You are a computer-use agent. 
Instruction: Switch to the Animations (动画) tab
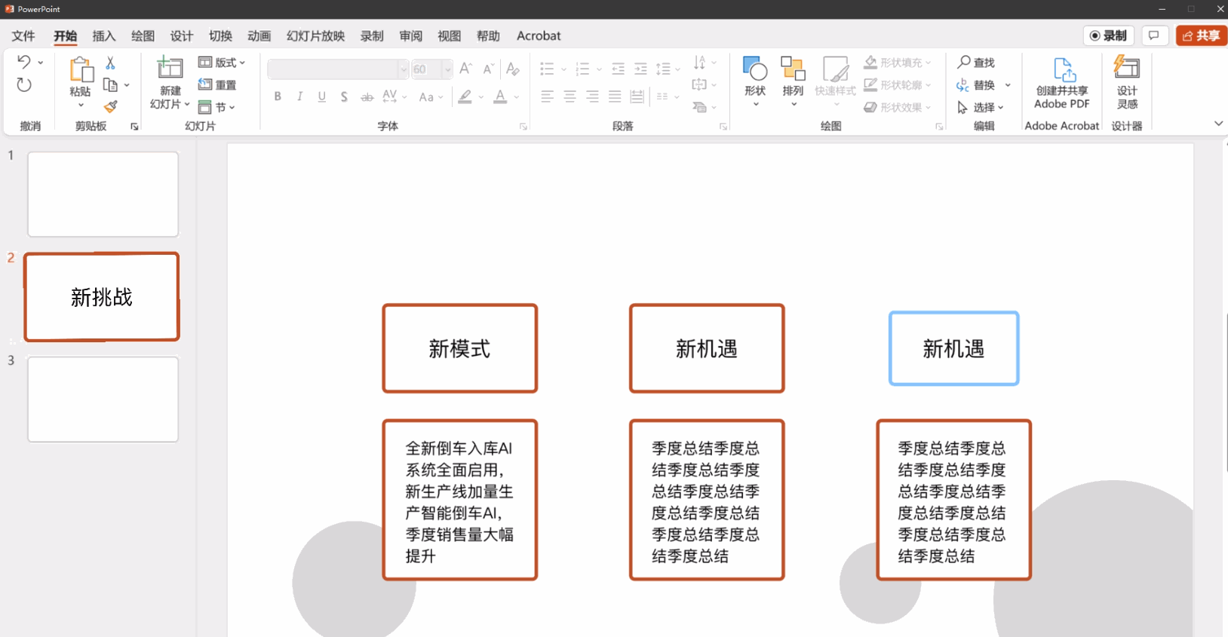[x=259, y=36]
